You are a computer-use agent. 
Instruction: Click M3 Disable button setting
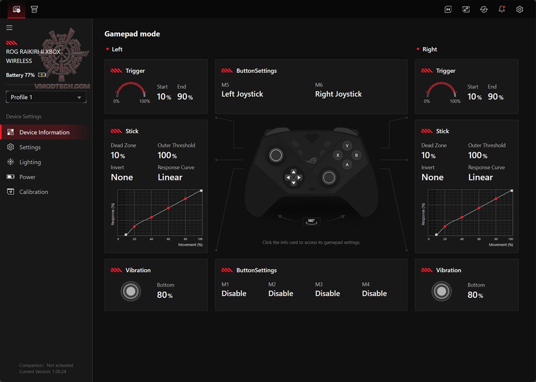coord(328,289)
